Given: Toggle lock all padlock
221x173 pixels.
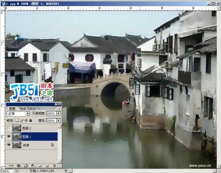Looking at the screenshot, I should 30,120.
